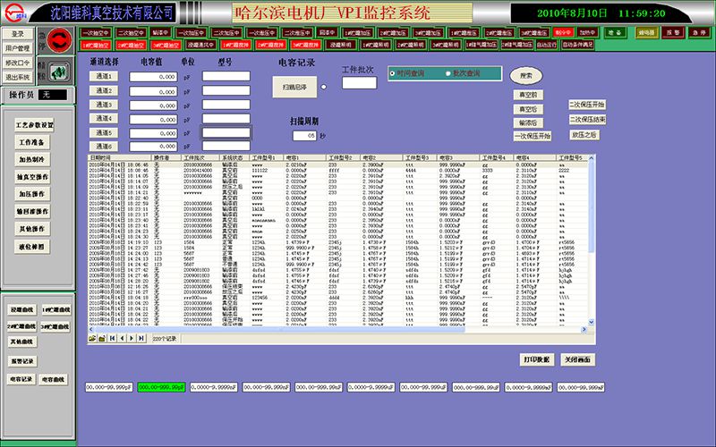Select channel 通道1 button
The height and width of the screenshot is (447, 716).
pos(104,77)
